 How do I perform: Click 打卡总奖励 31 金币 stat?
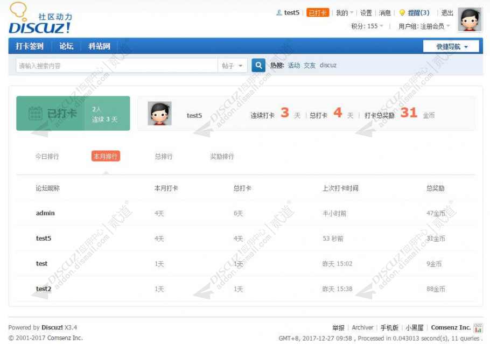pyautogui.click(x=400, y=114)
